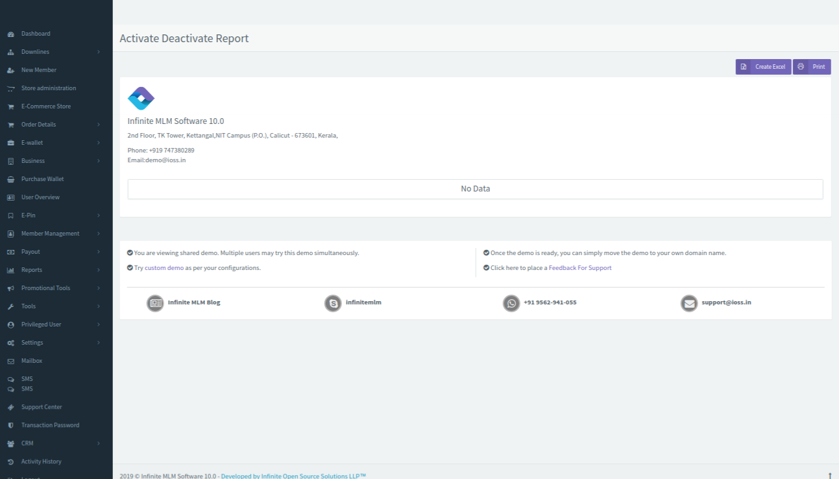Follow the custom demo link
The image size is (839, 479).
(164, 268)
